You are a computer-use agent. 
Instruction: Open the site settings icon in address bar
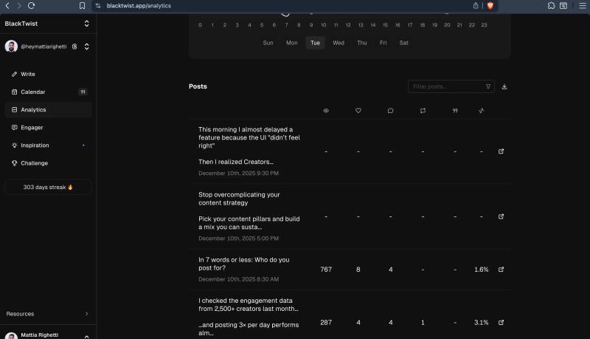pos(98,6)
